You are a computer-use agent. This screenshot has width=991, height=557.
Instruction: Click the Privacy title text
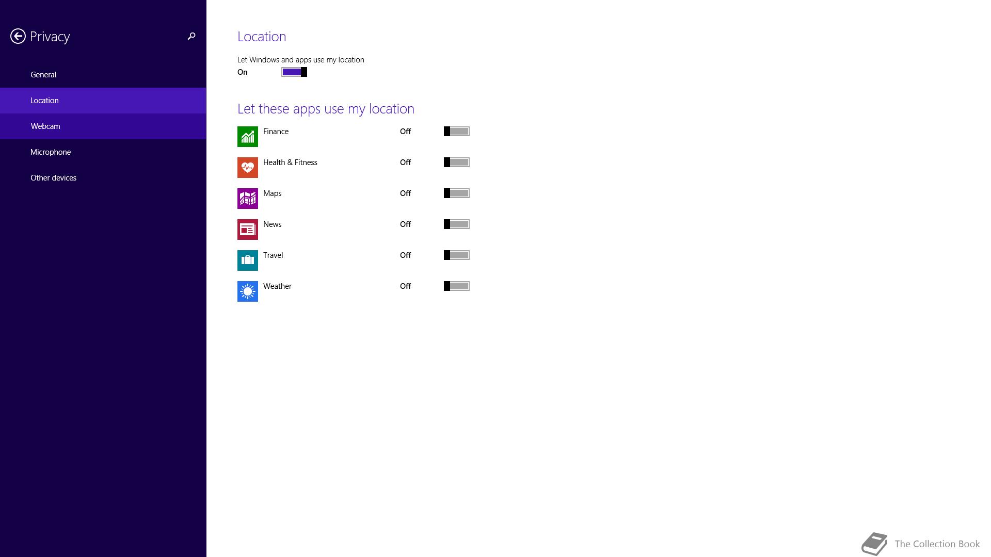(50, 37)
